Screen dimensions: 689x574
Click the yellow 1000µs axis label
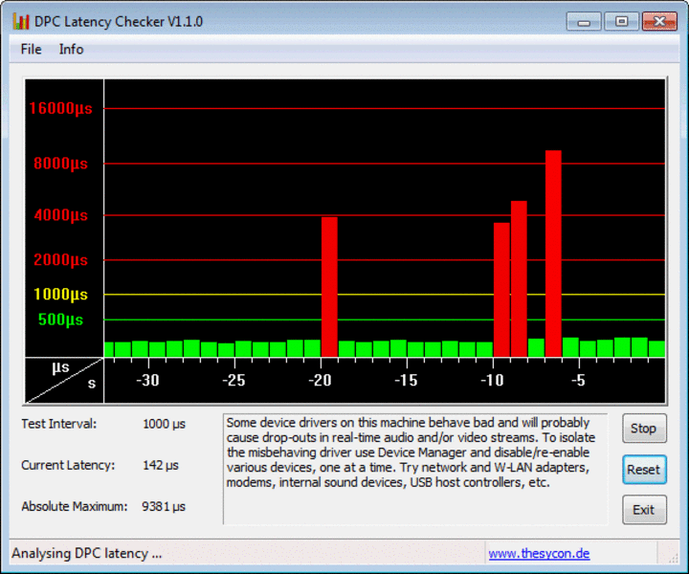[60, 295]
